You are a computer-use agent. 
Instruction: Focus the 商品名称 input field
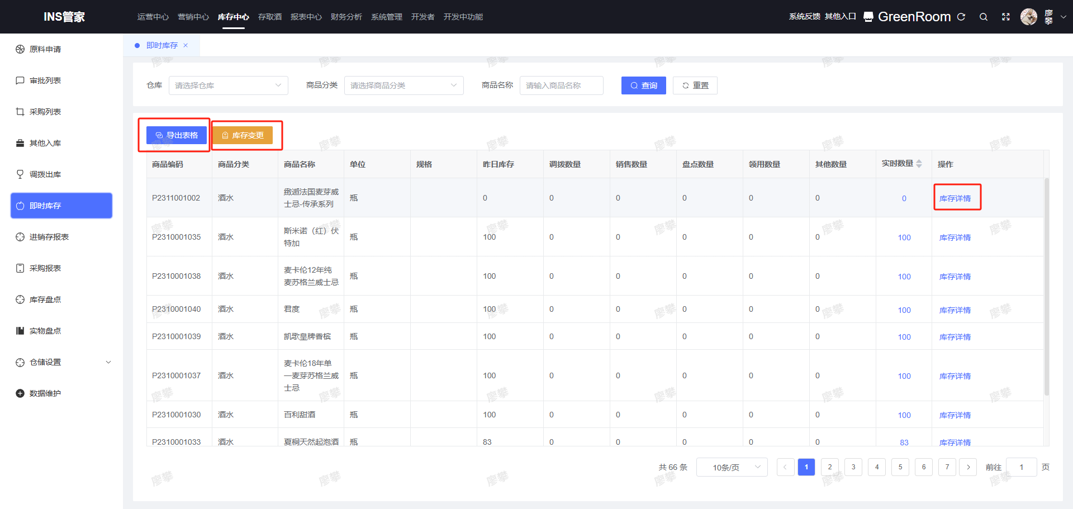coord(562,85)
